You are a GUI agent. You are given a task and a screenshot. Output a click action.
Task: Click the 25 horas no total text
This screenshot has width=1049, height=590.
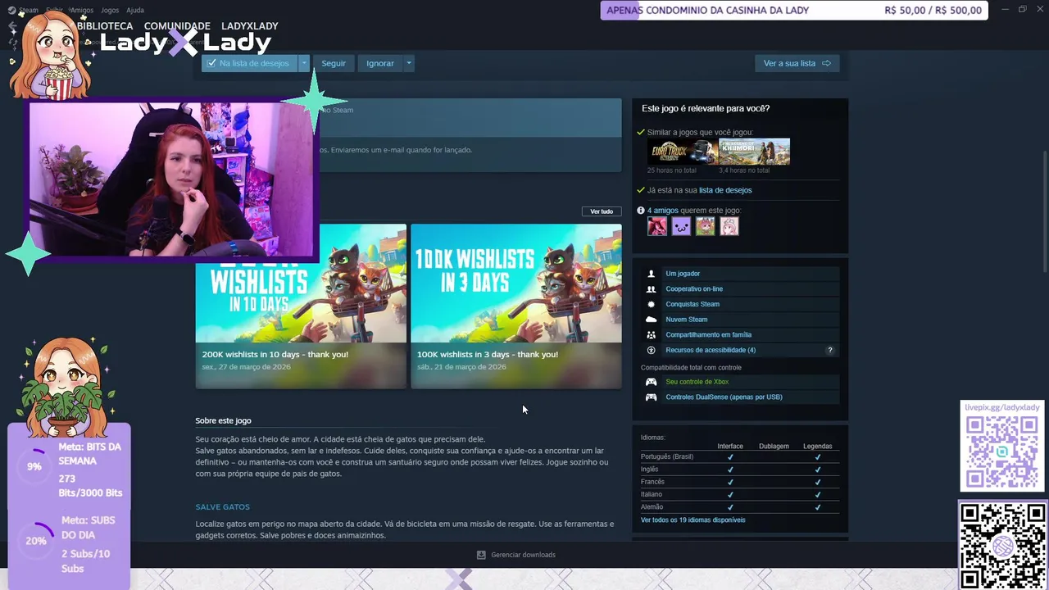[671, 170]
